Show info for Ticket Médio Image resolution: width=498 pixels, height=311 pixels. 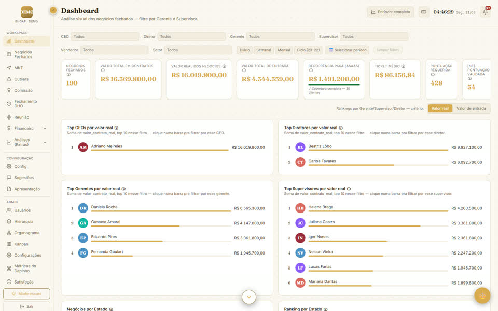[x=403, y=66]
